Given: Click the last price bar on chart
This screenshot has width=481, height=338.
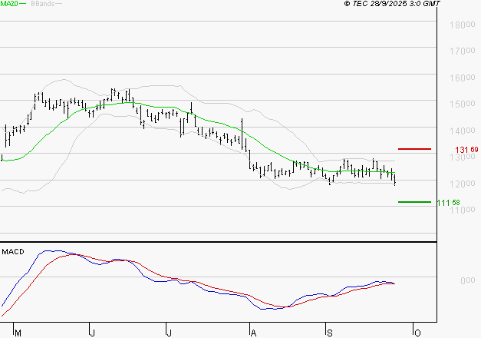Looking at the screenshot, I should [x=395, y=180].
